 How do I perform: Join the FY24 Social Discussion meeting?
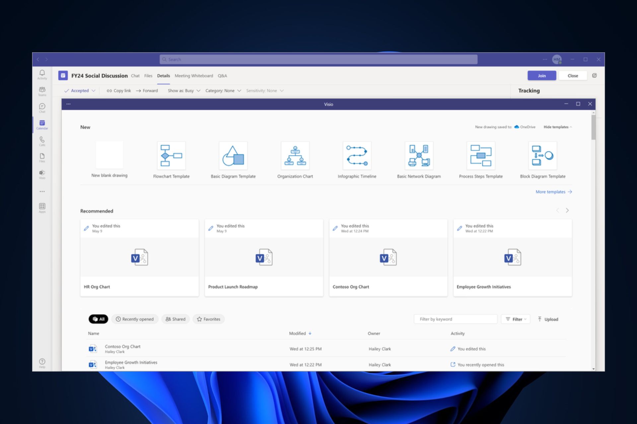pyautogui.click(x=542, y=76)
